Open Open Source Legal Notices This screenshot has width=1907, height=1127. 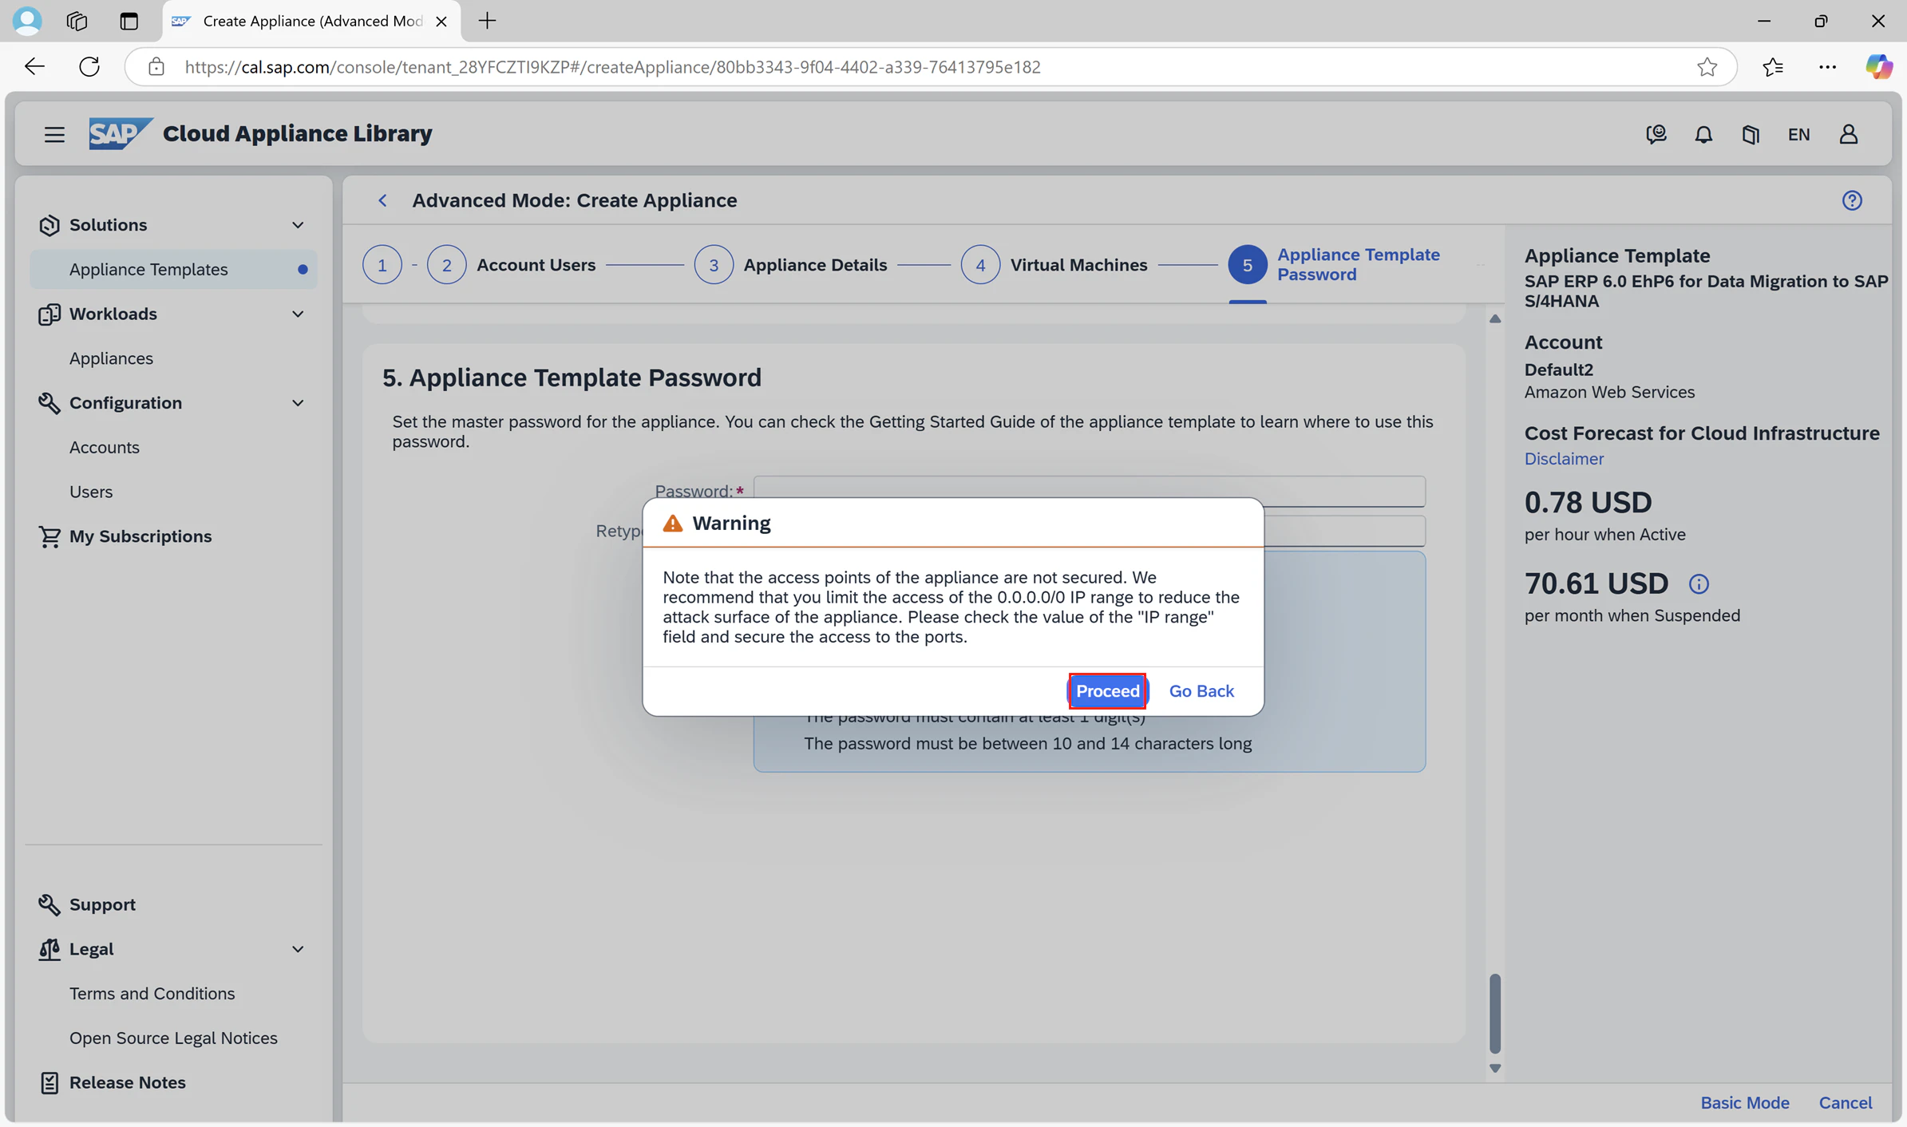(173, 1038)
